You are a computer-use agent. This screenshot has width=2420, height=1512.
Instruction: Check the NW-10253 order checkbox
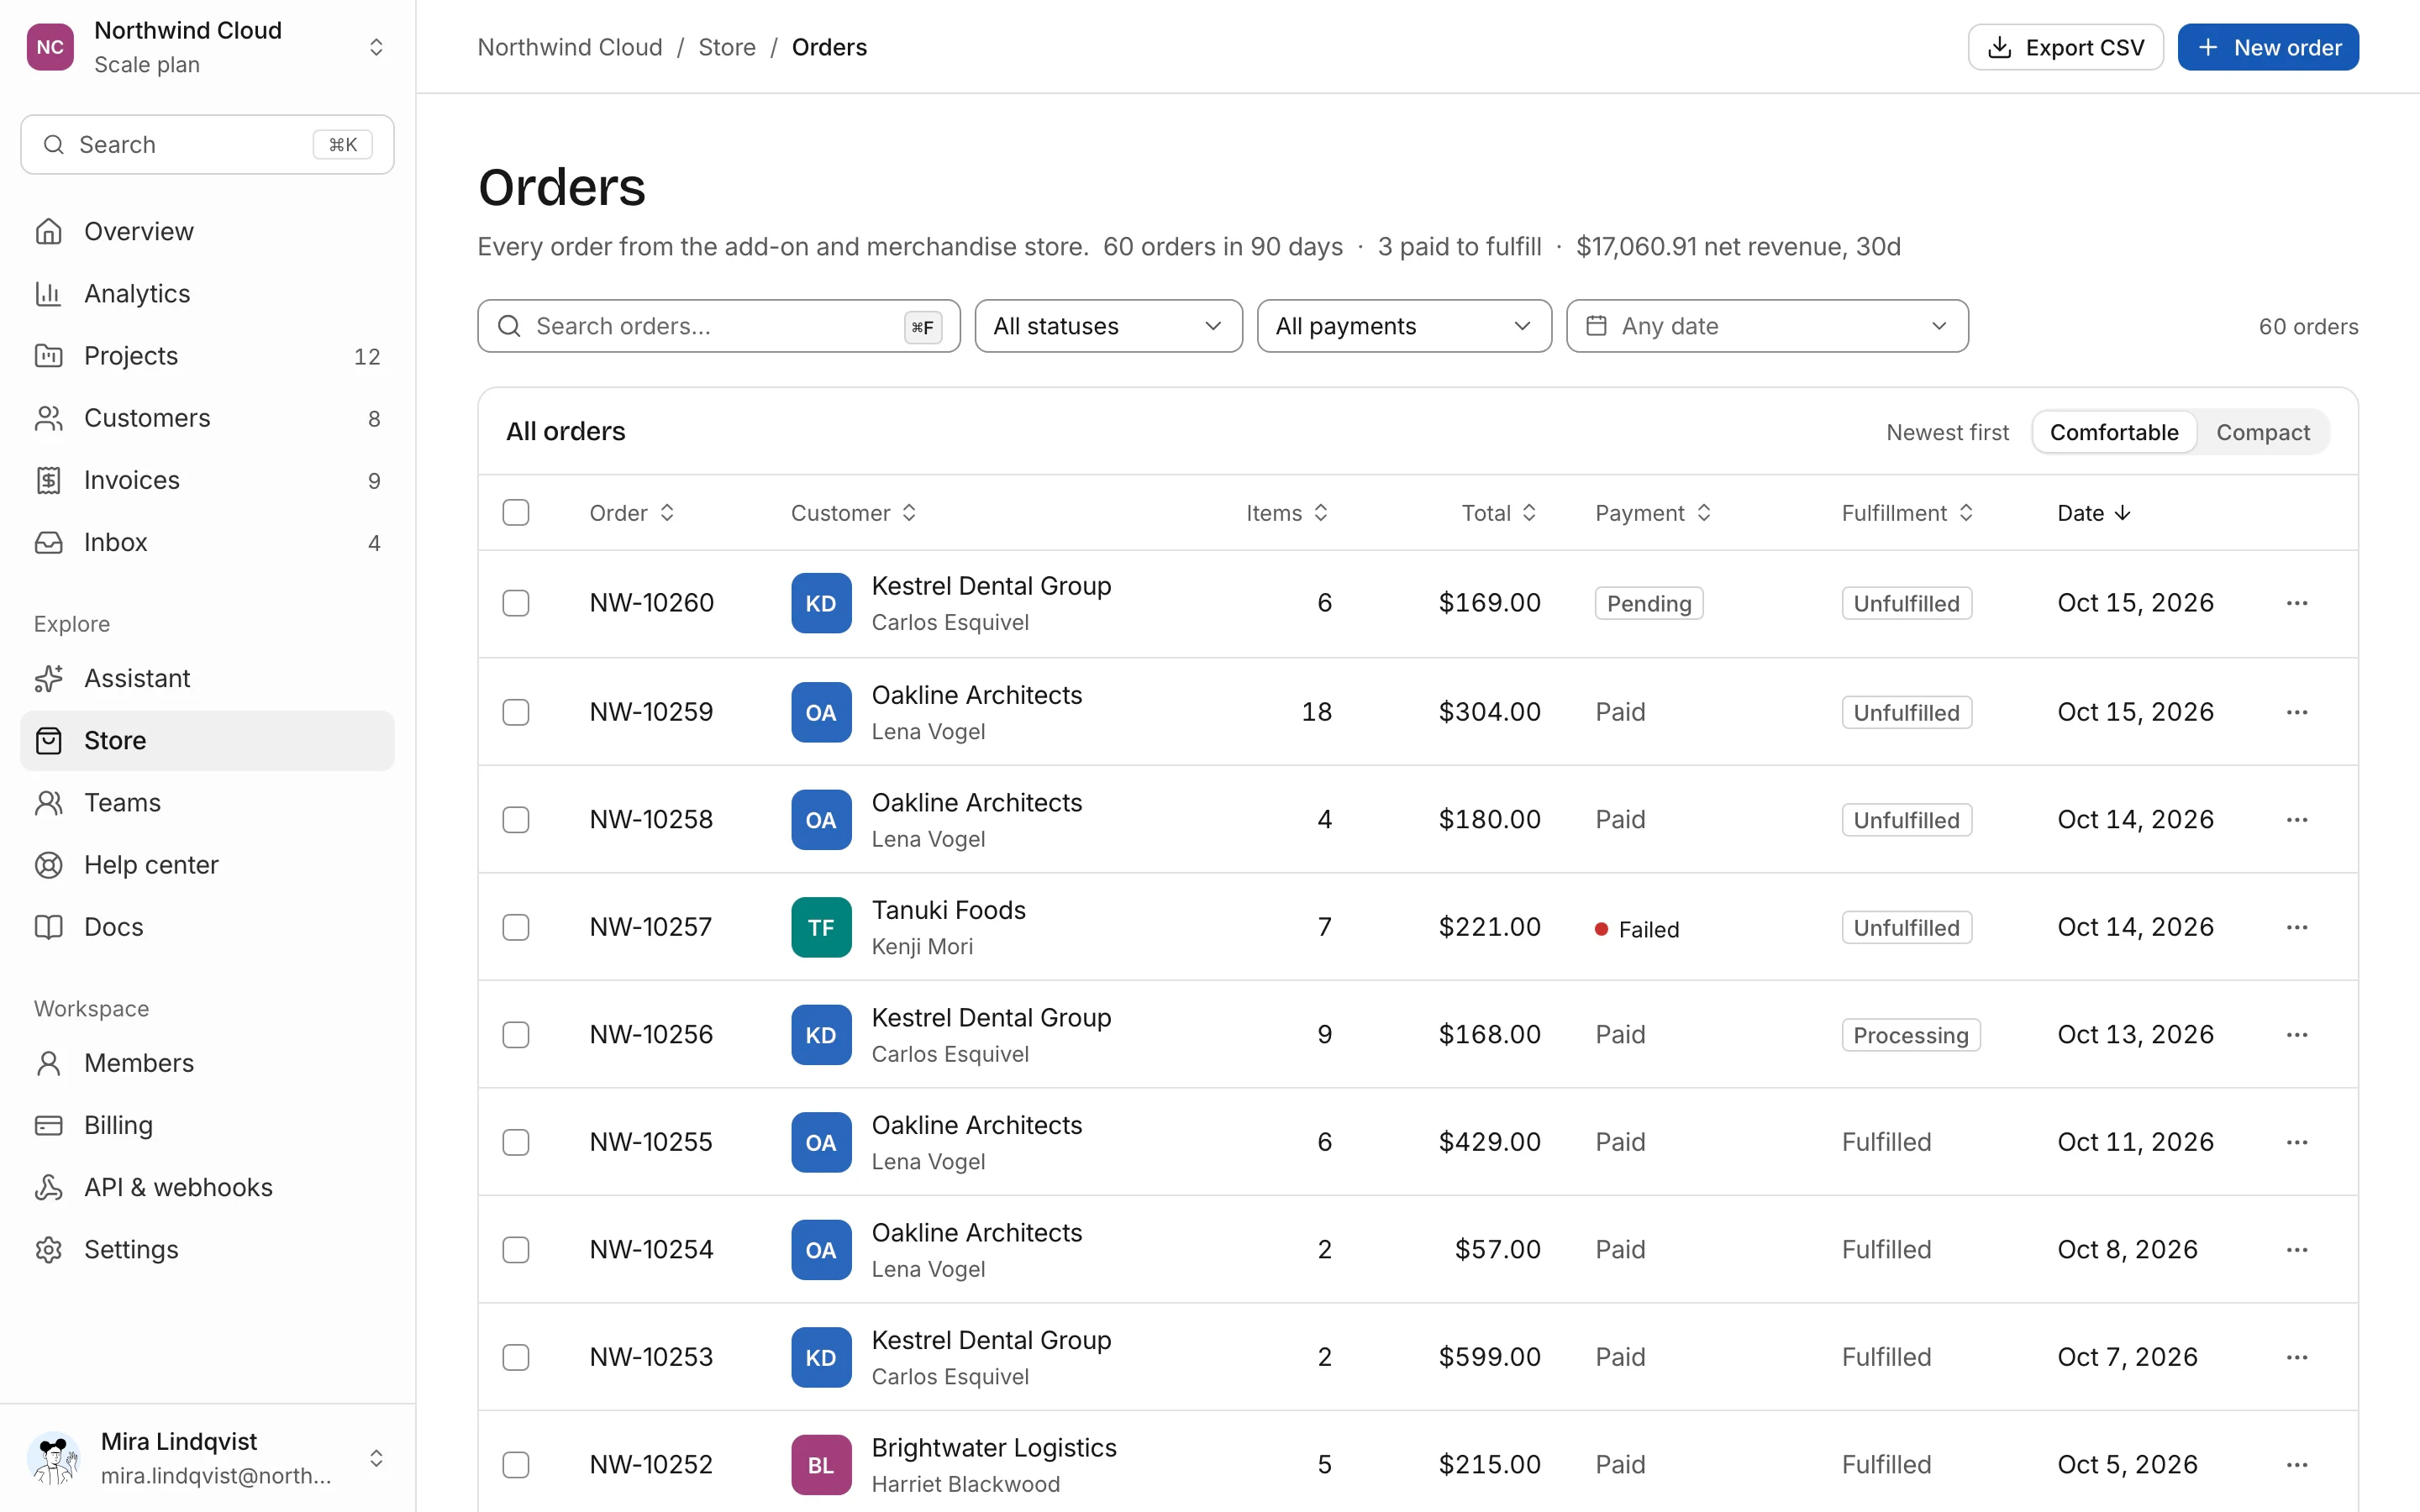516,1357
